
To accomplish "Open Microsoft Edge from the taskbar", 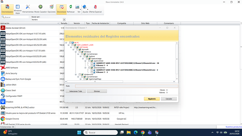I will click(135, 132).
